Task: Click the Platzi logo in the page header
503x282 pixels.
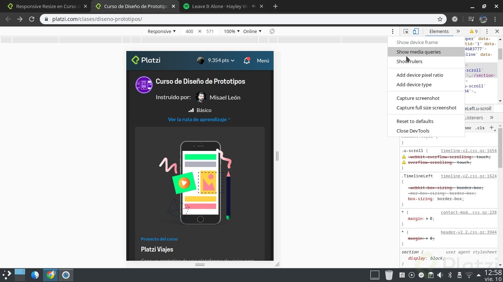Action: click(x=146, y=60)
